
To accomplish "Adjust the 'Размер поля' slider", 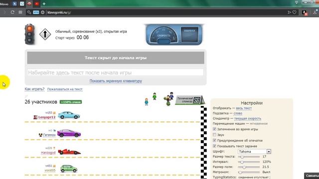I will point(249,167).
